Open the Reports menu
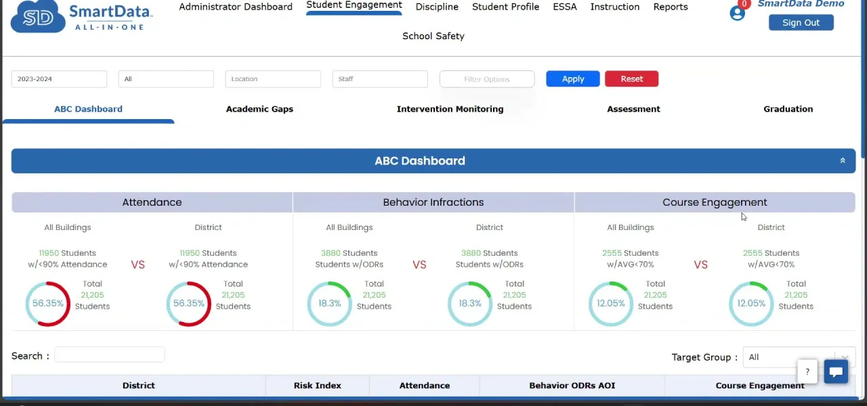This screenshot has width=867, height=406. coord(671,7)
